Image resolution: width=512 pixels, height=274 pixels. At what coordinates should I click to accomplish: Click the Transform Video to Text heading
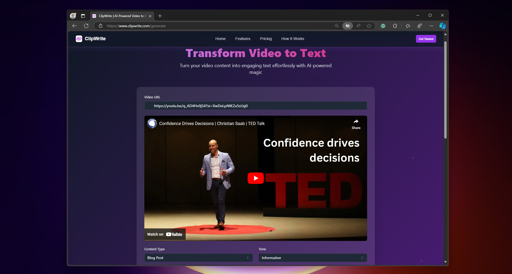point(256,53)
